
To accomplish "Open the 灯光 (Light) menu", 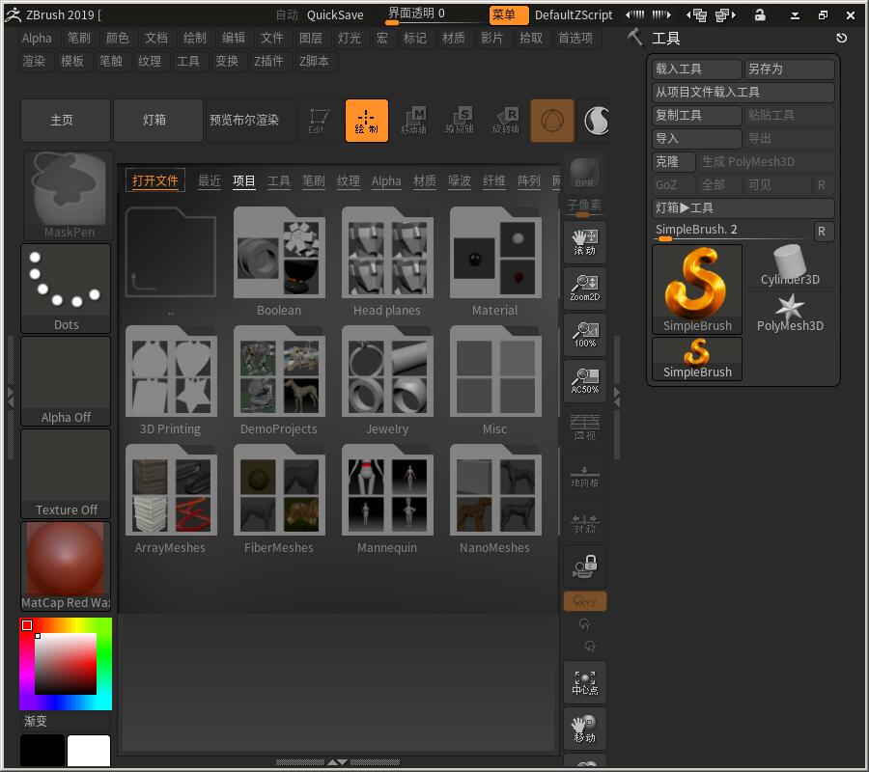I will pyautogui.click(x=350, y=39).
